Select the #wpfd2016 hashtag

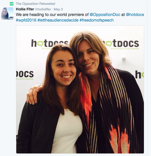pyautogui.click(x=26, y=20)
